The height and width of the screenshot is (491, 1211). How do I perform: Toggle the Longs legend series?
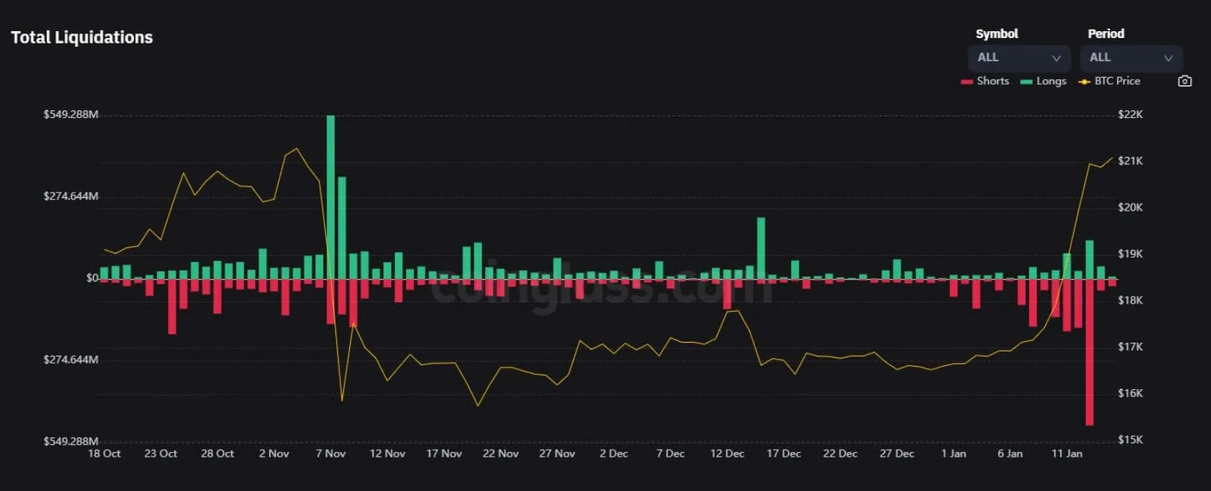(1044, 81)
